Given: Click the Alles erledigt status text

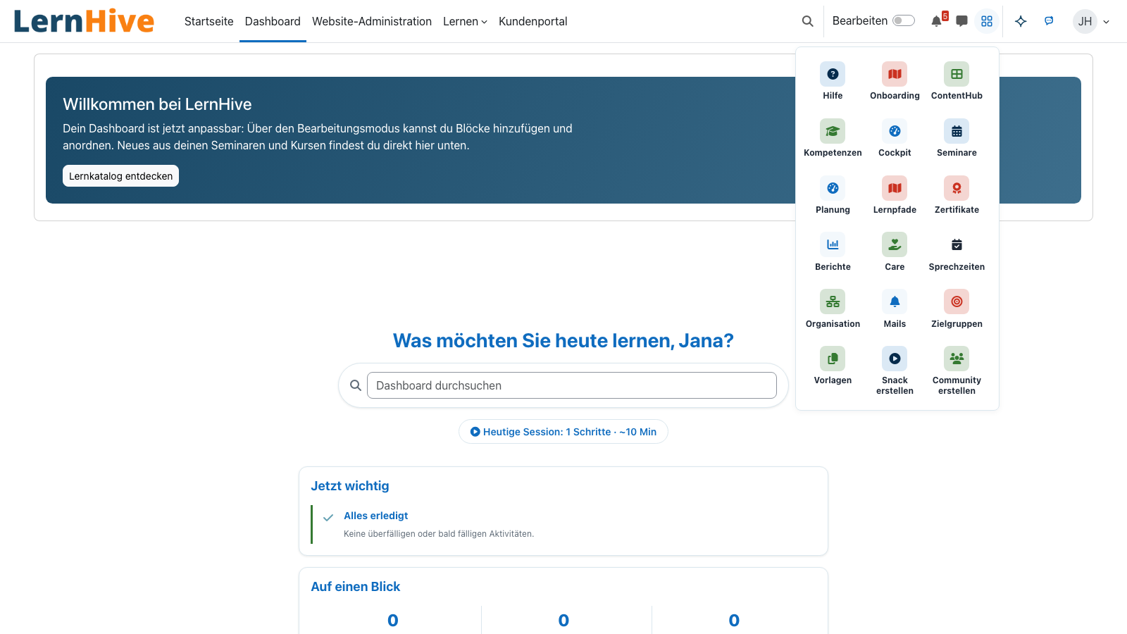Looking at the screenshot, I should (376, 516).
